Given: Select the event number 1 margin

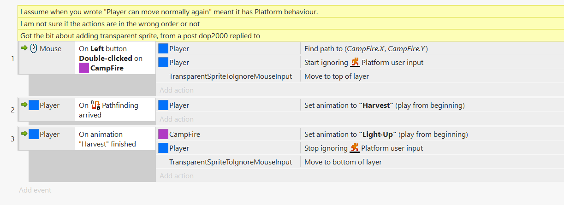Looking at the screenshot, I should pos(12,58).
